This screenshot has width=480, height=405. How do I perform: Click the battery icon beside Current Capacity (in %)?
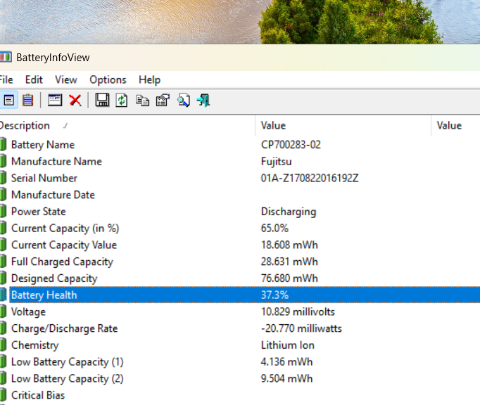click(x=3, y=228)
